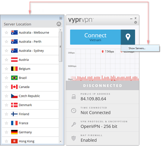Mark Austria as favorite using star
161x146 pixels.
pyautogui.click(x=6, y=60)
